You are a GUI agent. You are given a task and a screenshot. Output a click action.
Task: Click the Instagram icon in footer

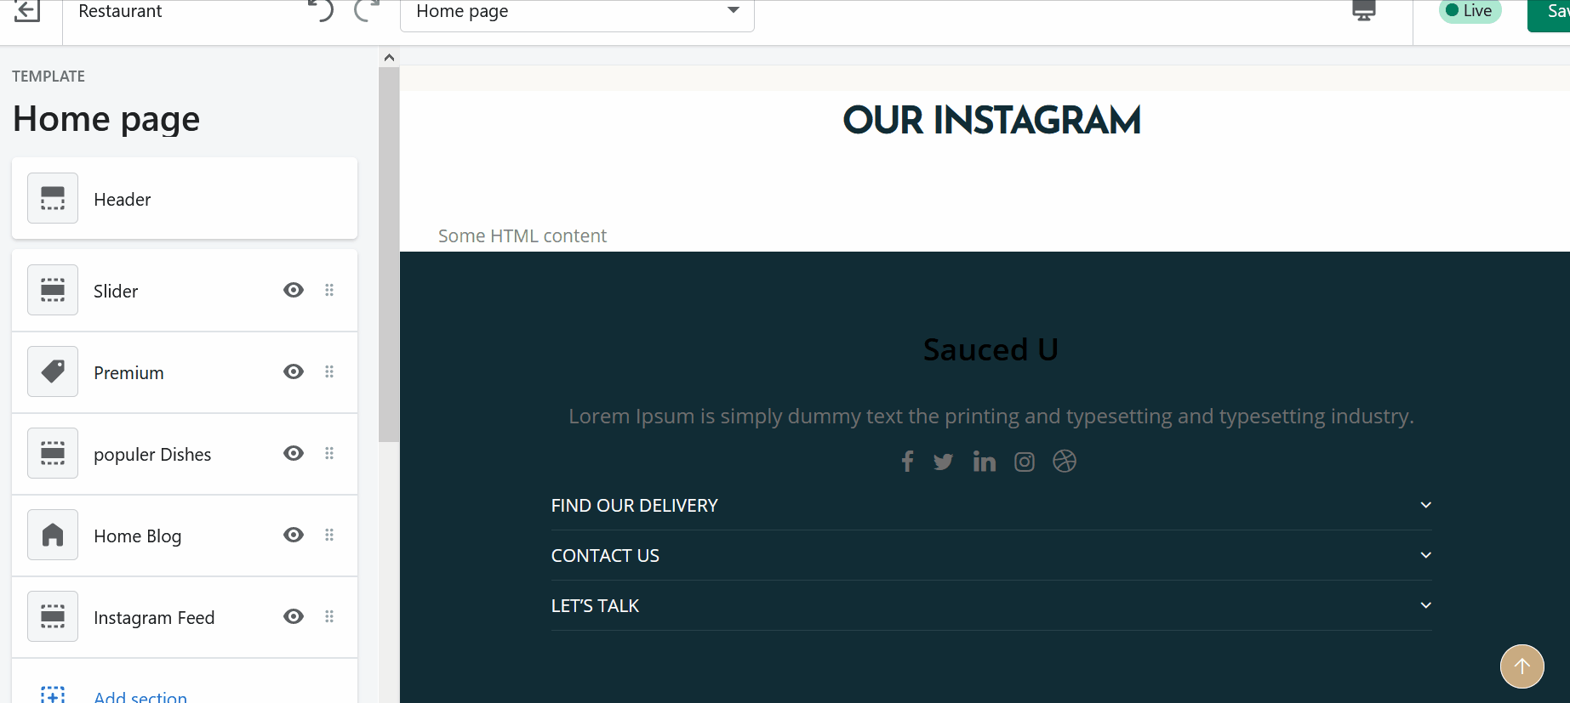[1025, 462]
